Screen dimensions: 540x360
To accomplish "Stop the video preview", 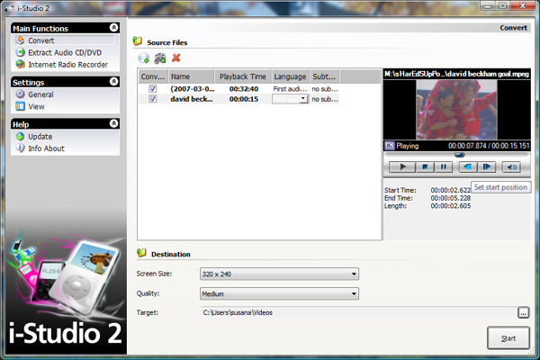I will tap(425, 167).
